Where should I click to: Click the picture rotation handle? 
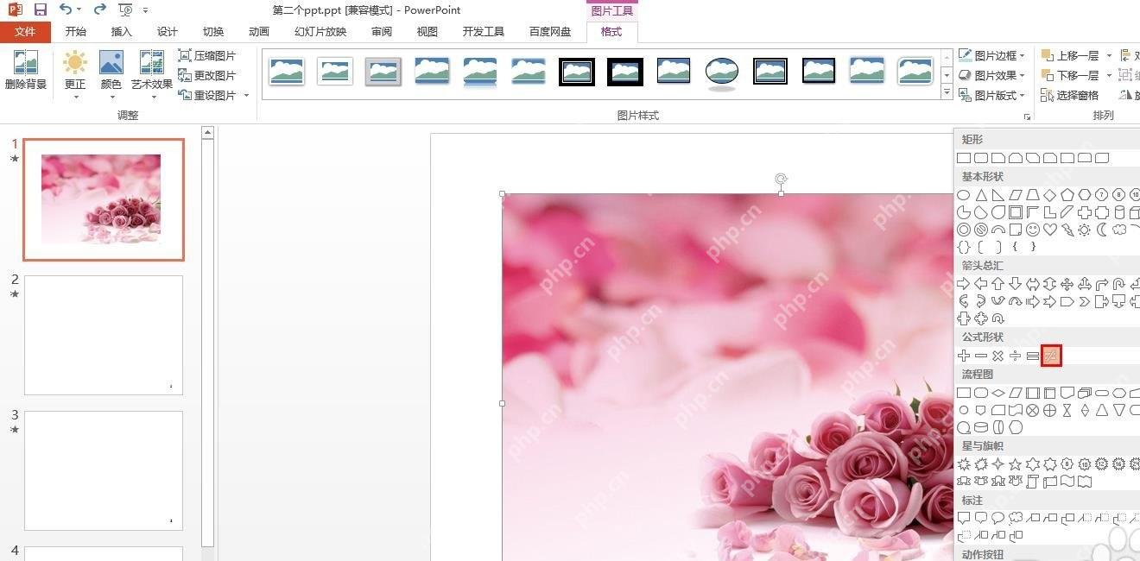[781, 180]
